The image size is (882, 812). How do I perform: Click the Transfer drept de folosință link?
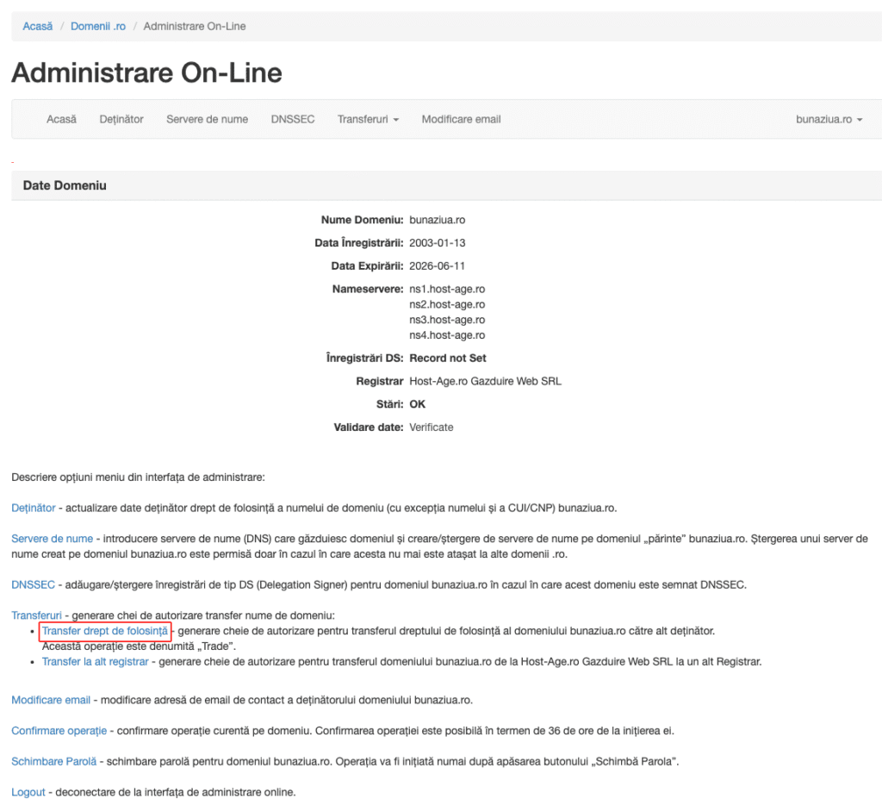(x=105, y=631)
